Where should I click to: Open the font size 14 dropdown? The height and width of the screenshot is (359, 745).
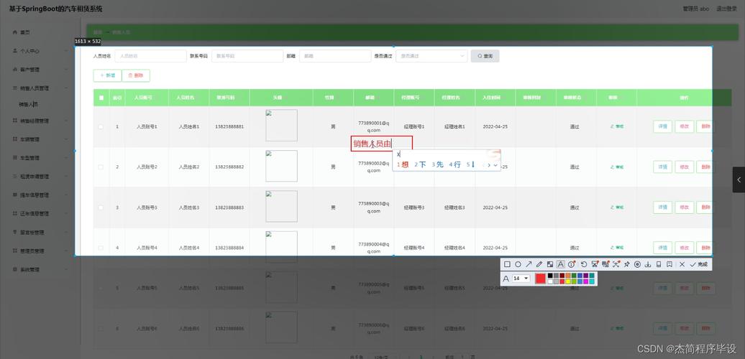click(521, 279)
